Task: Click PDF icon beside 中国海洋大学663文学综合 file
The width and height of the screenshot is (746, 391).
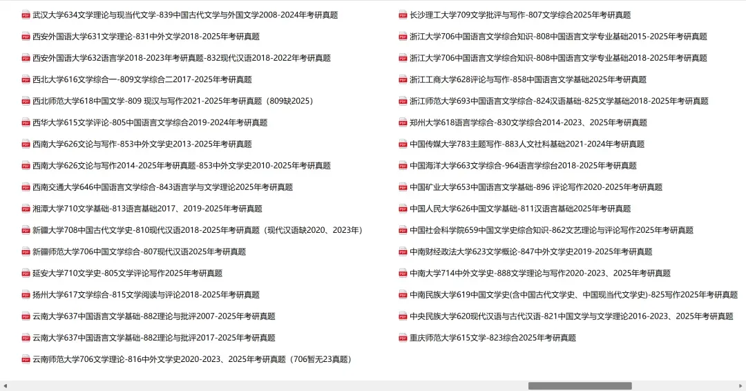Action: tap(403, 166)
